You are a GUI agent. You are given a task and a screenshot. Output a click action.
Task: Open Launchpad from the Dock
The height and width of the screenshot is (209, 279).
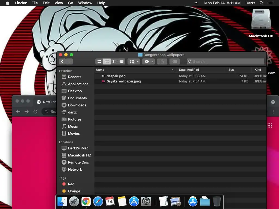pos(74,202)
